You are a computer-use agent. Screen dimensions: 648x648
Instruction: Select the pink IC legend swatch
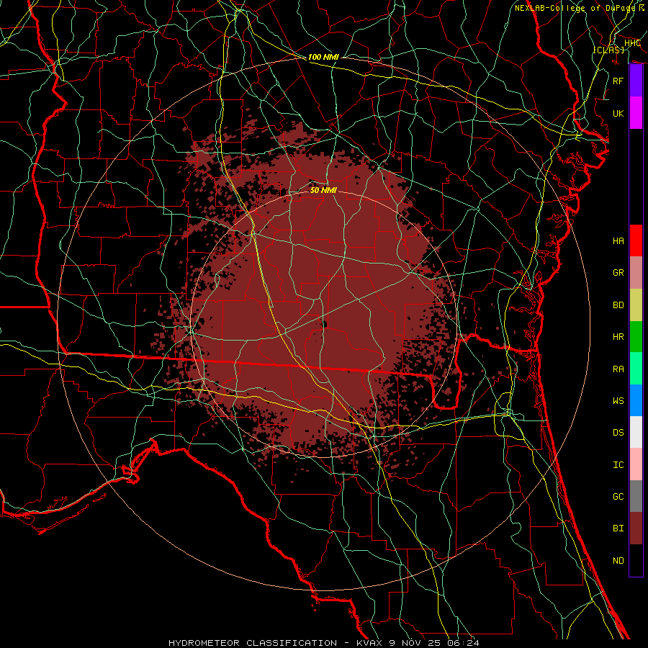coord(636,464)
